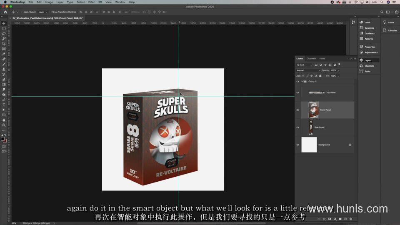Click lock position icon in Layers panel
This screenshot has width=400, height=225.
[312, 76]
